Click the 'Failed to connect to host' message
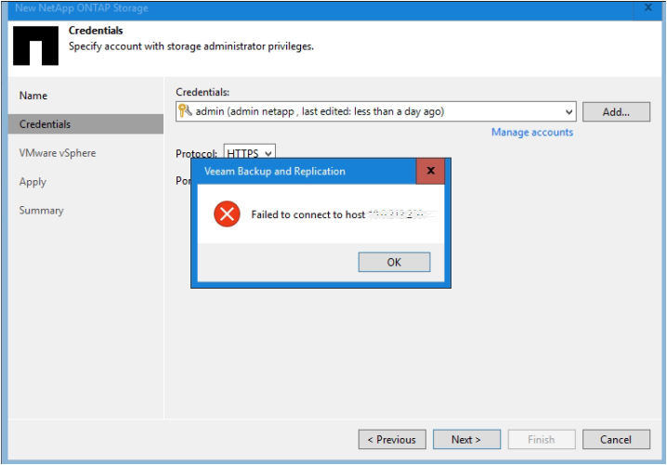 308,214
